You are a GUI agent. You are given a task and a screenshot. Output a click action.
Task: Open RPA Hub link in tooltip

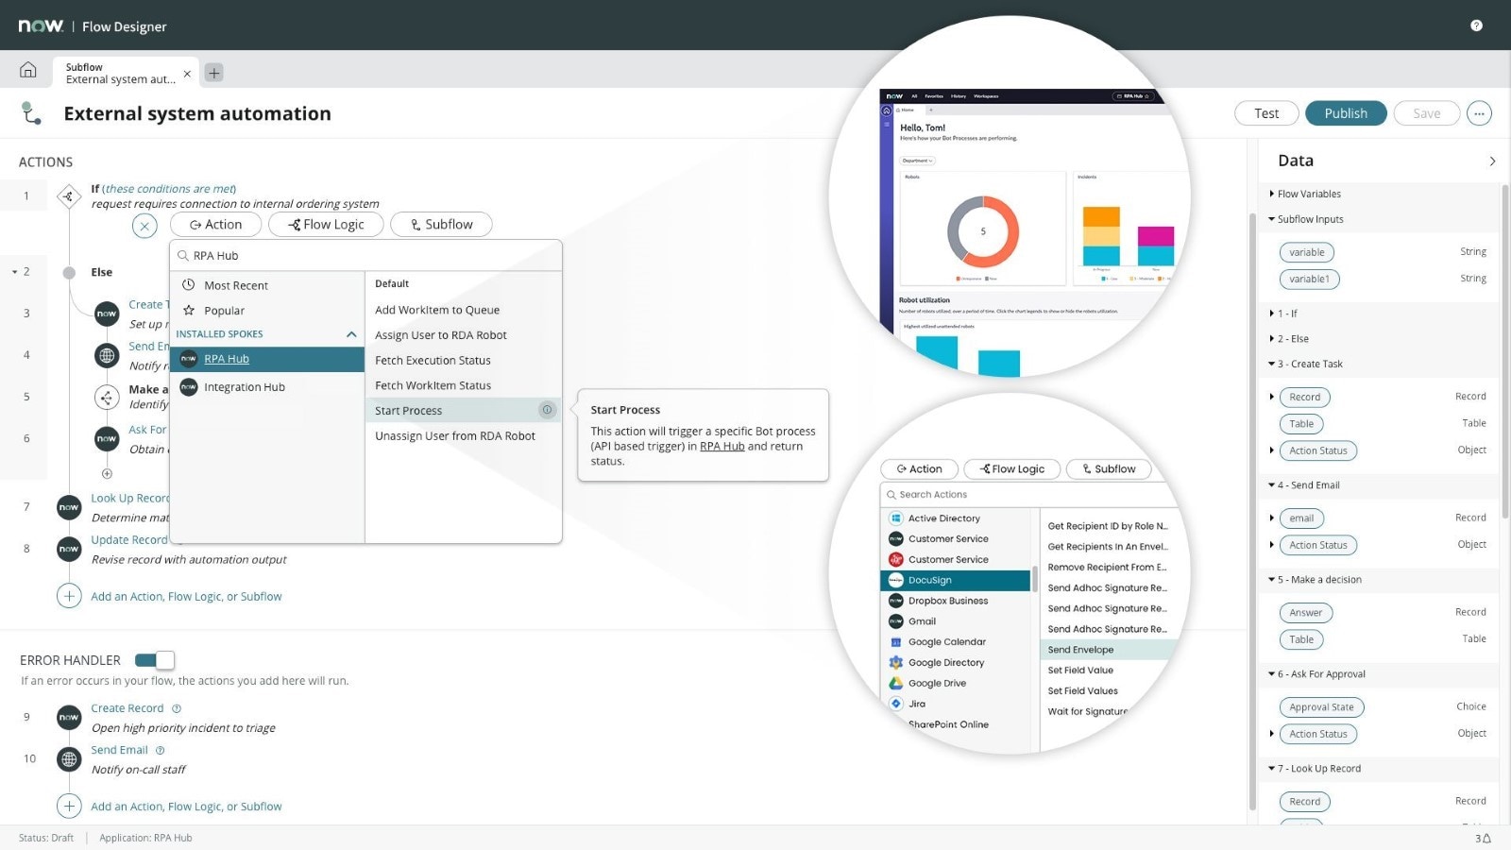click(x=722, y=447)
